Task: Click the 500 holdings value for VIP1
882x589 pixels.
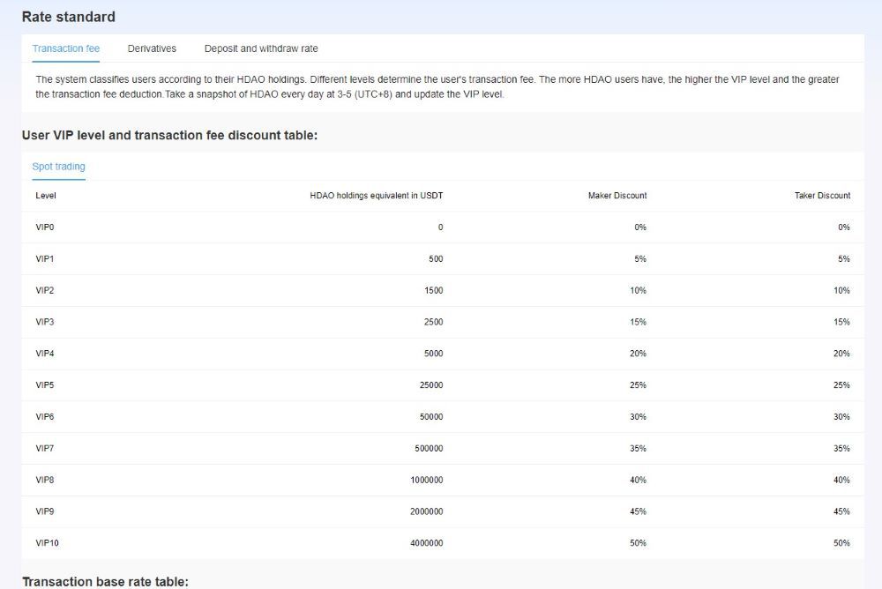Action: (x=436, y=258)
